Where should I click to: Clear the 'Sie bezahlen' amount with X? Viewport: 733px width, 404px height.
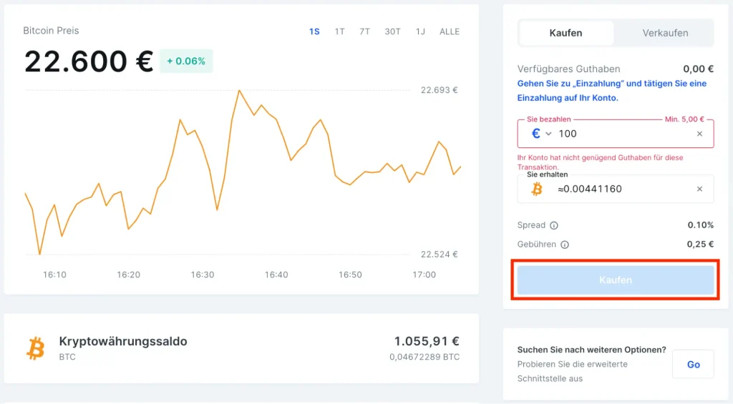(x=699, y=134)
